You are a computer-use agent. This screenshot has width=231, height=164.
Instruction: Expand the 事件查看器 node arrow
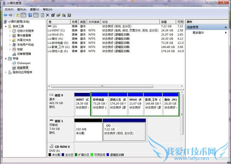click(10, 35)
